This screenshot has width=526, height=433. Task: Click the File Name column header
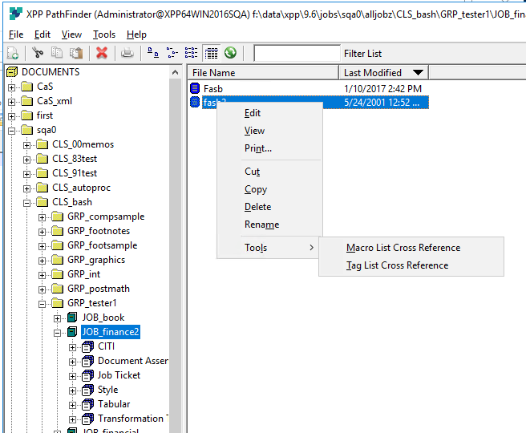point(263,73)
